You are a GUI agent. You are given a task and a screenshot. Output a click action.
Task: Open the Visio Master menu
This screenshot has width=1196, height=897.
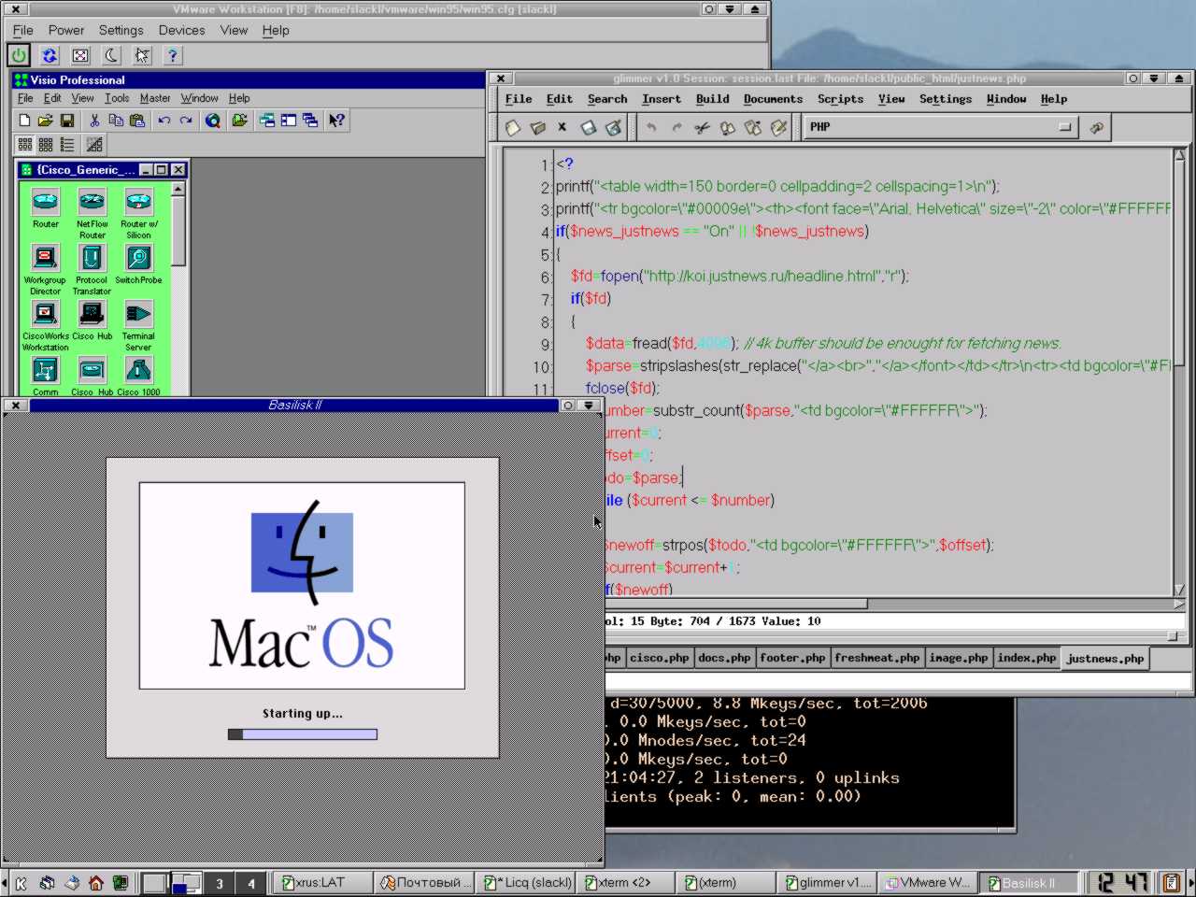tap(155, 98)
